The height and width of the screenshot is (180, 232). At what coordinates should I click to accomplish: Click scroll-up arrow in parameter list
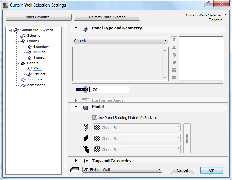coord(165,50)
